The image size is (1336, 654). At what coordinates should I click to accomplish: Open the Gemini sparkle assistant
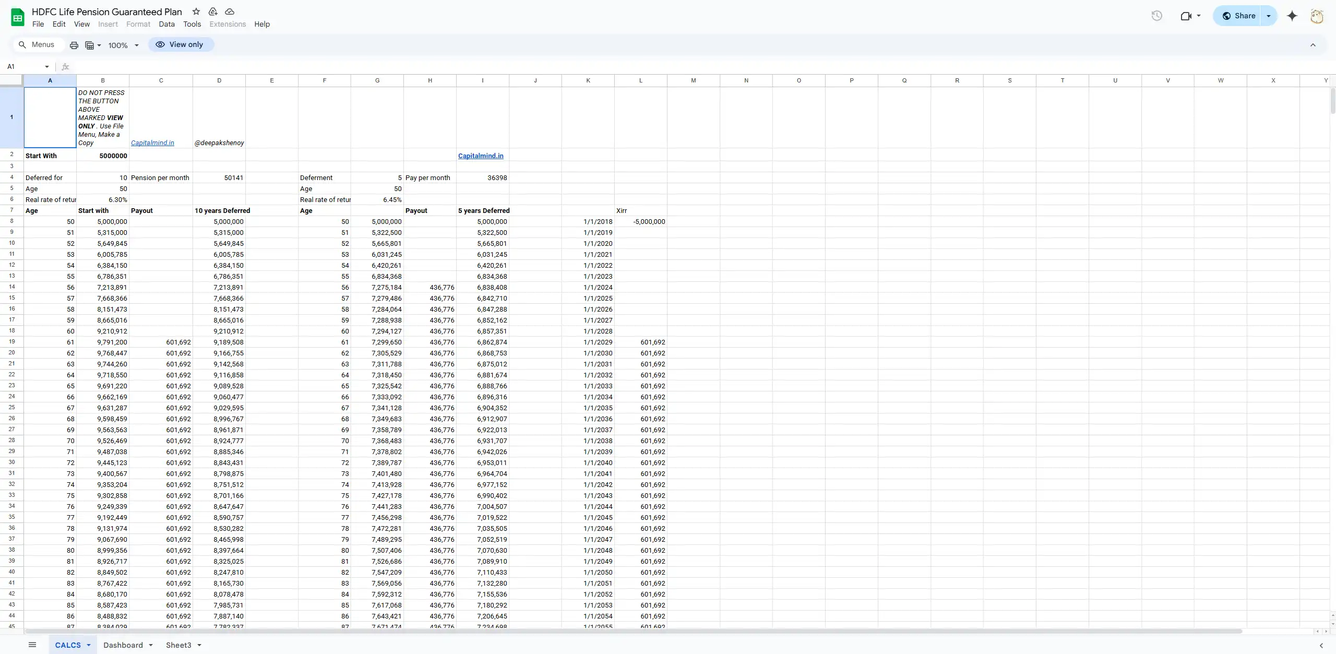pos(1292,16)
